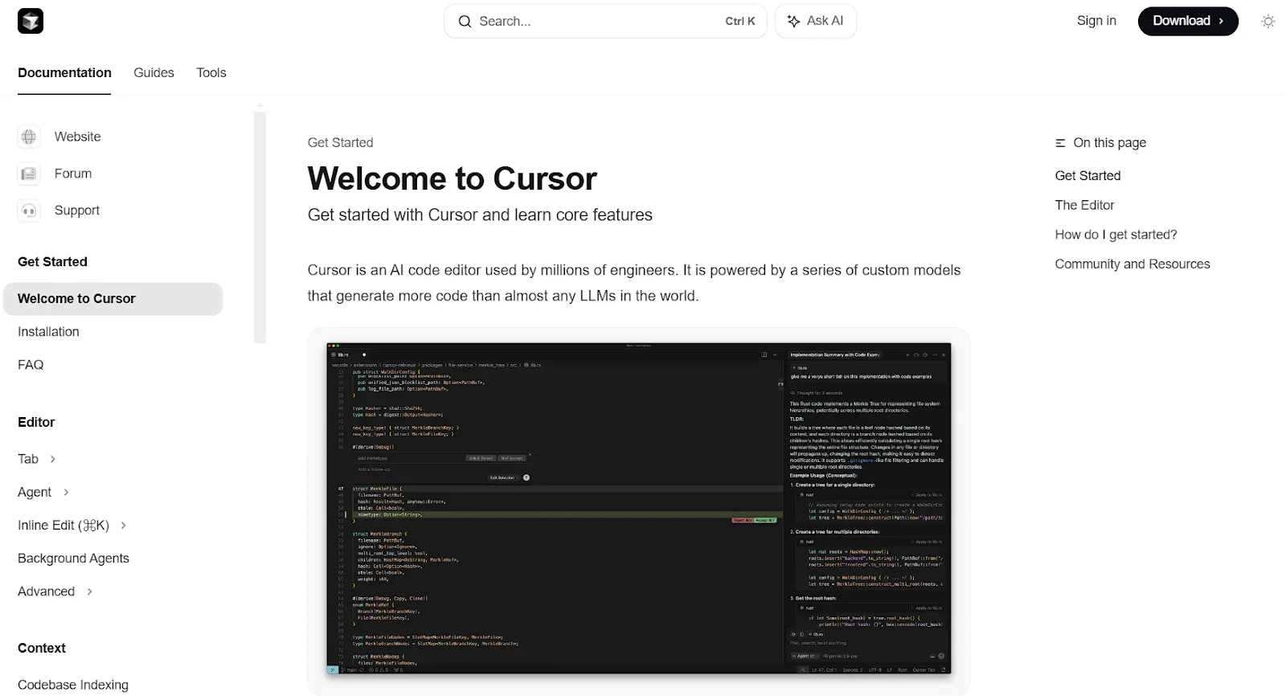
Task: Click the Website globe icon
Action: coord(29,137)
